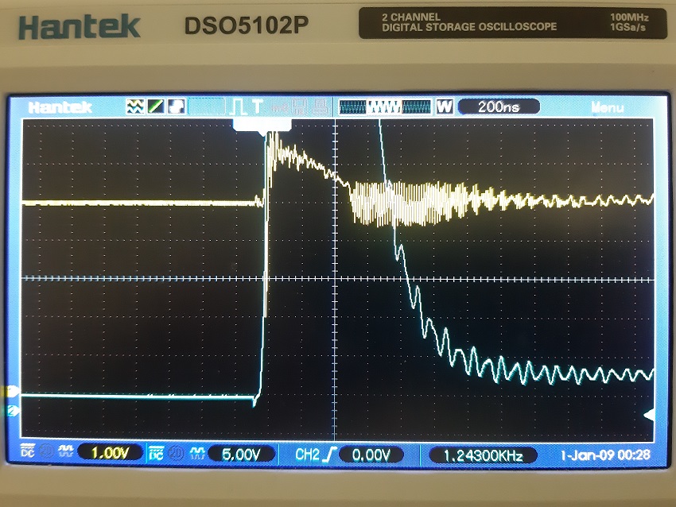Click the green diagonal line icon
The height and width of the screenshot is (507, 676).
[x=156, y=106]
